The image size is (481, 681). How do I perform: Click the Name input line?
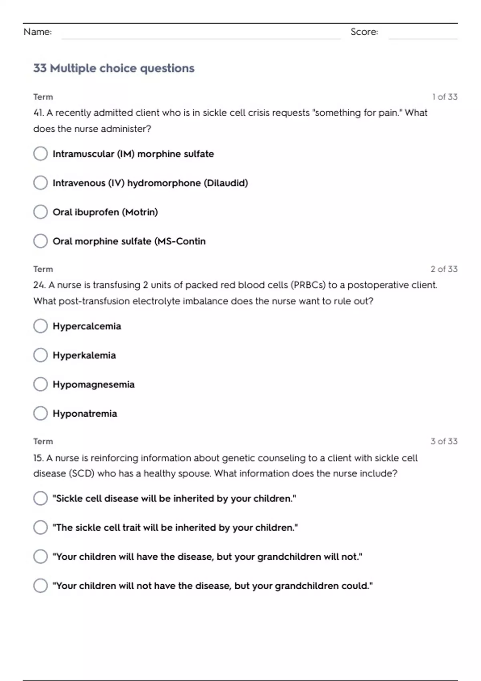200,33
